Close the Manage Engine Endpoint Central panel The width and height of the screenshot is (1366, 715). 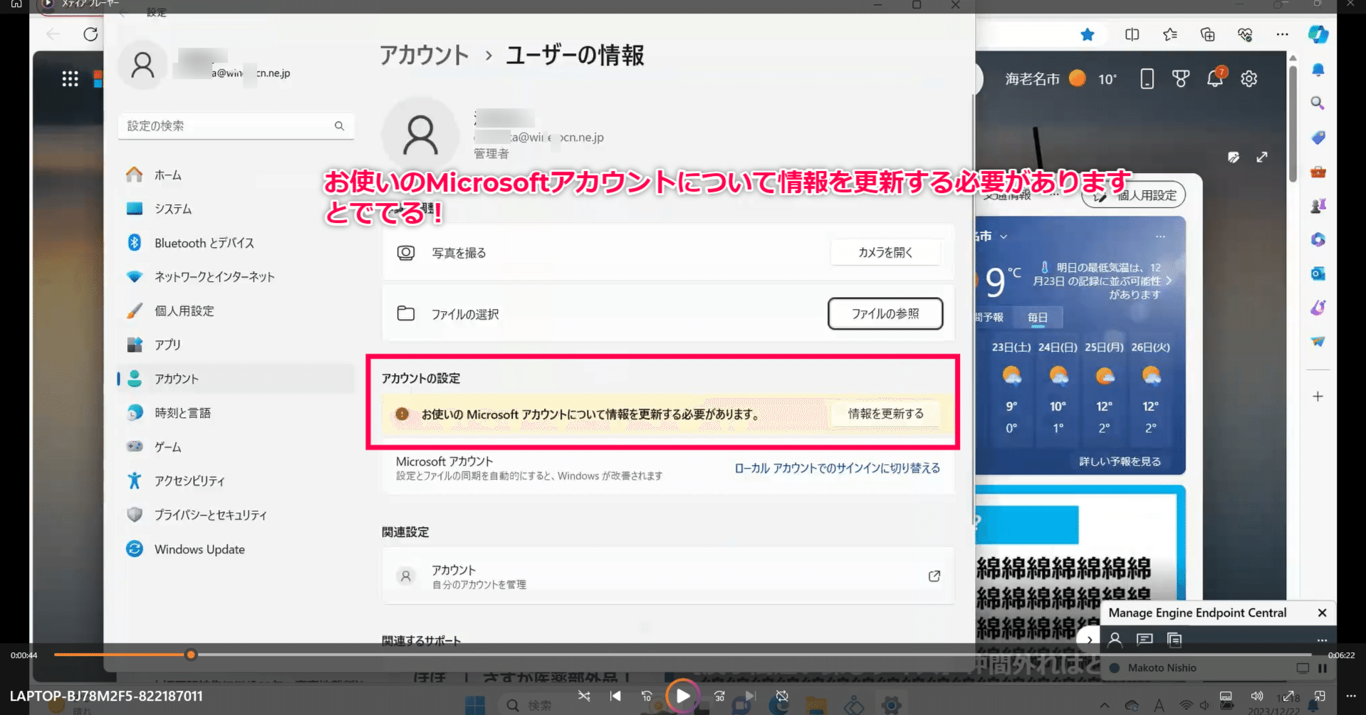(x=1322, y=612)
